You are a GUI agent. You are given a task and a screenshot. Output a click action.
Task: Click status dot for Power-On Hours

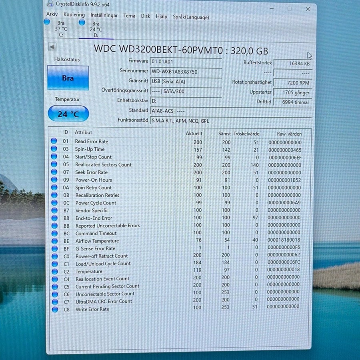point(54,179)
